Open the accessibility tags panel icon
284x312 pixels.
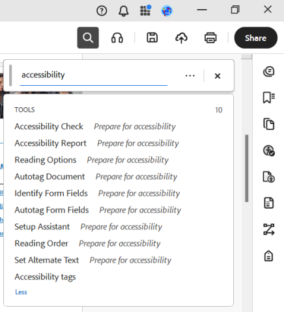(268, 256)
